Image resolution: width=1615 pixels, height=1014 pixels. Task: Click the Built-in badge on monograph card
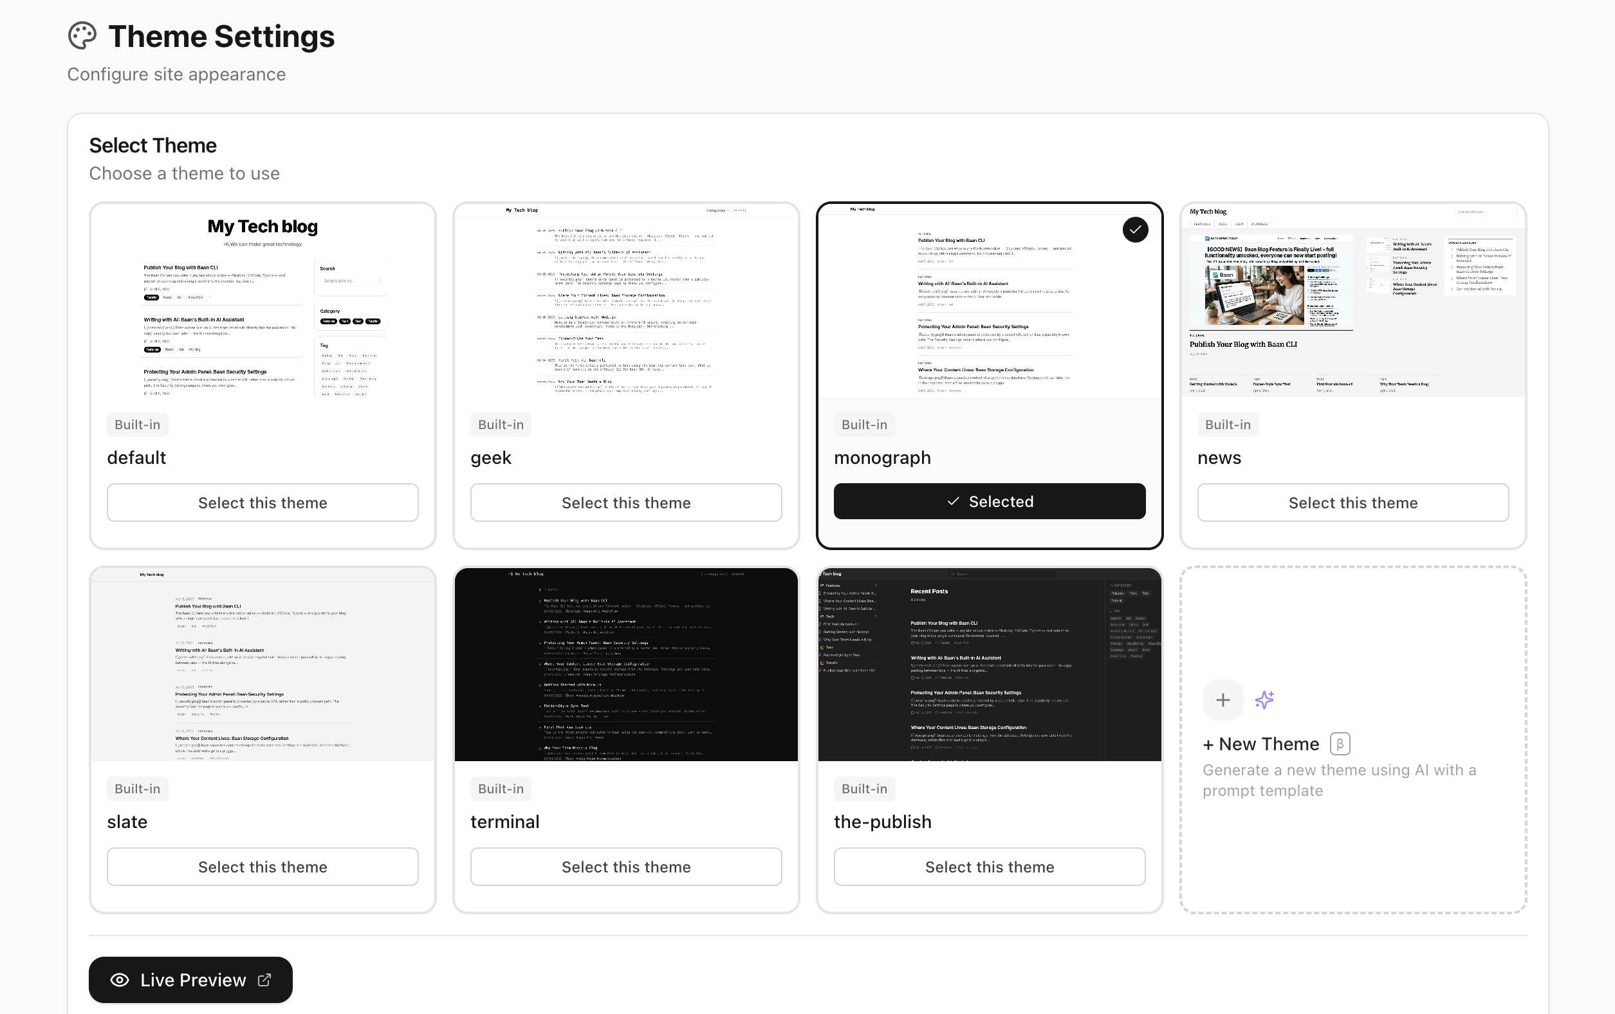(x=865, y=425)
